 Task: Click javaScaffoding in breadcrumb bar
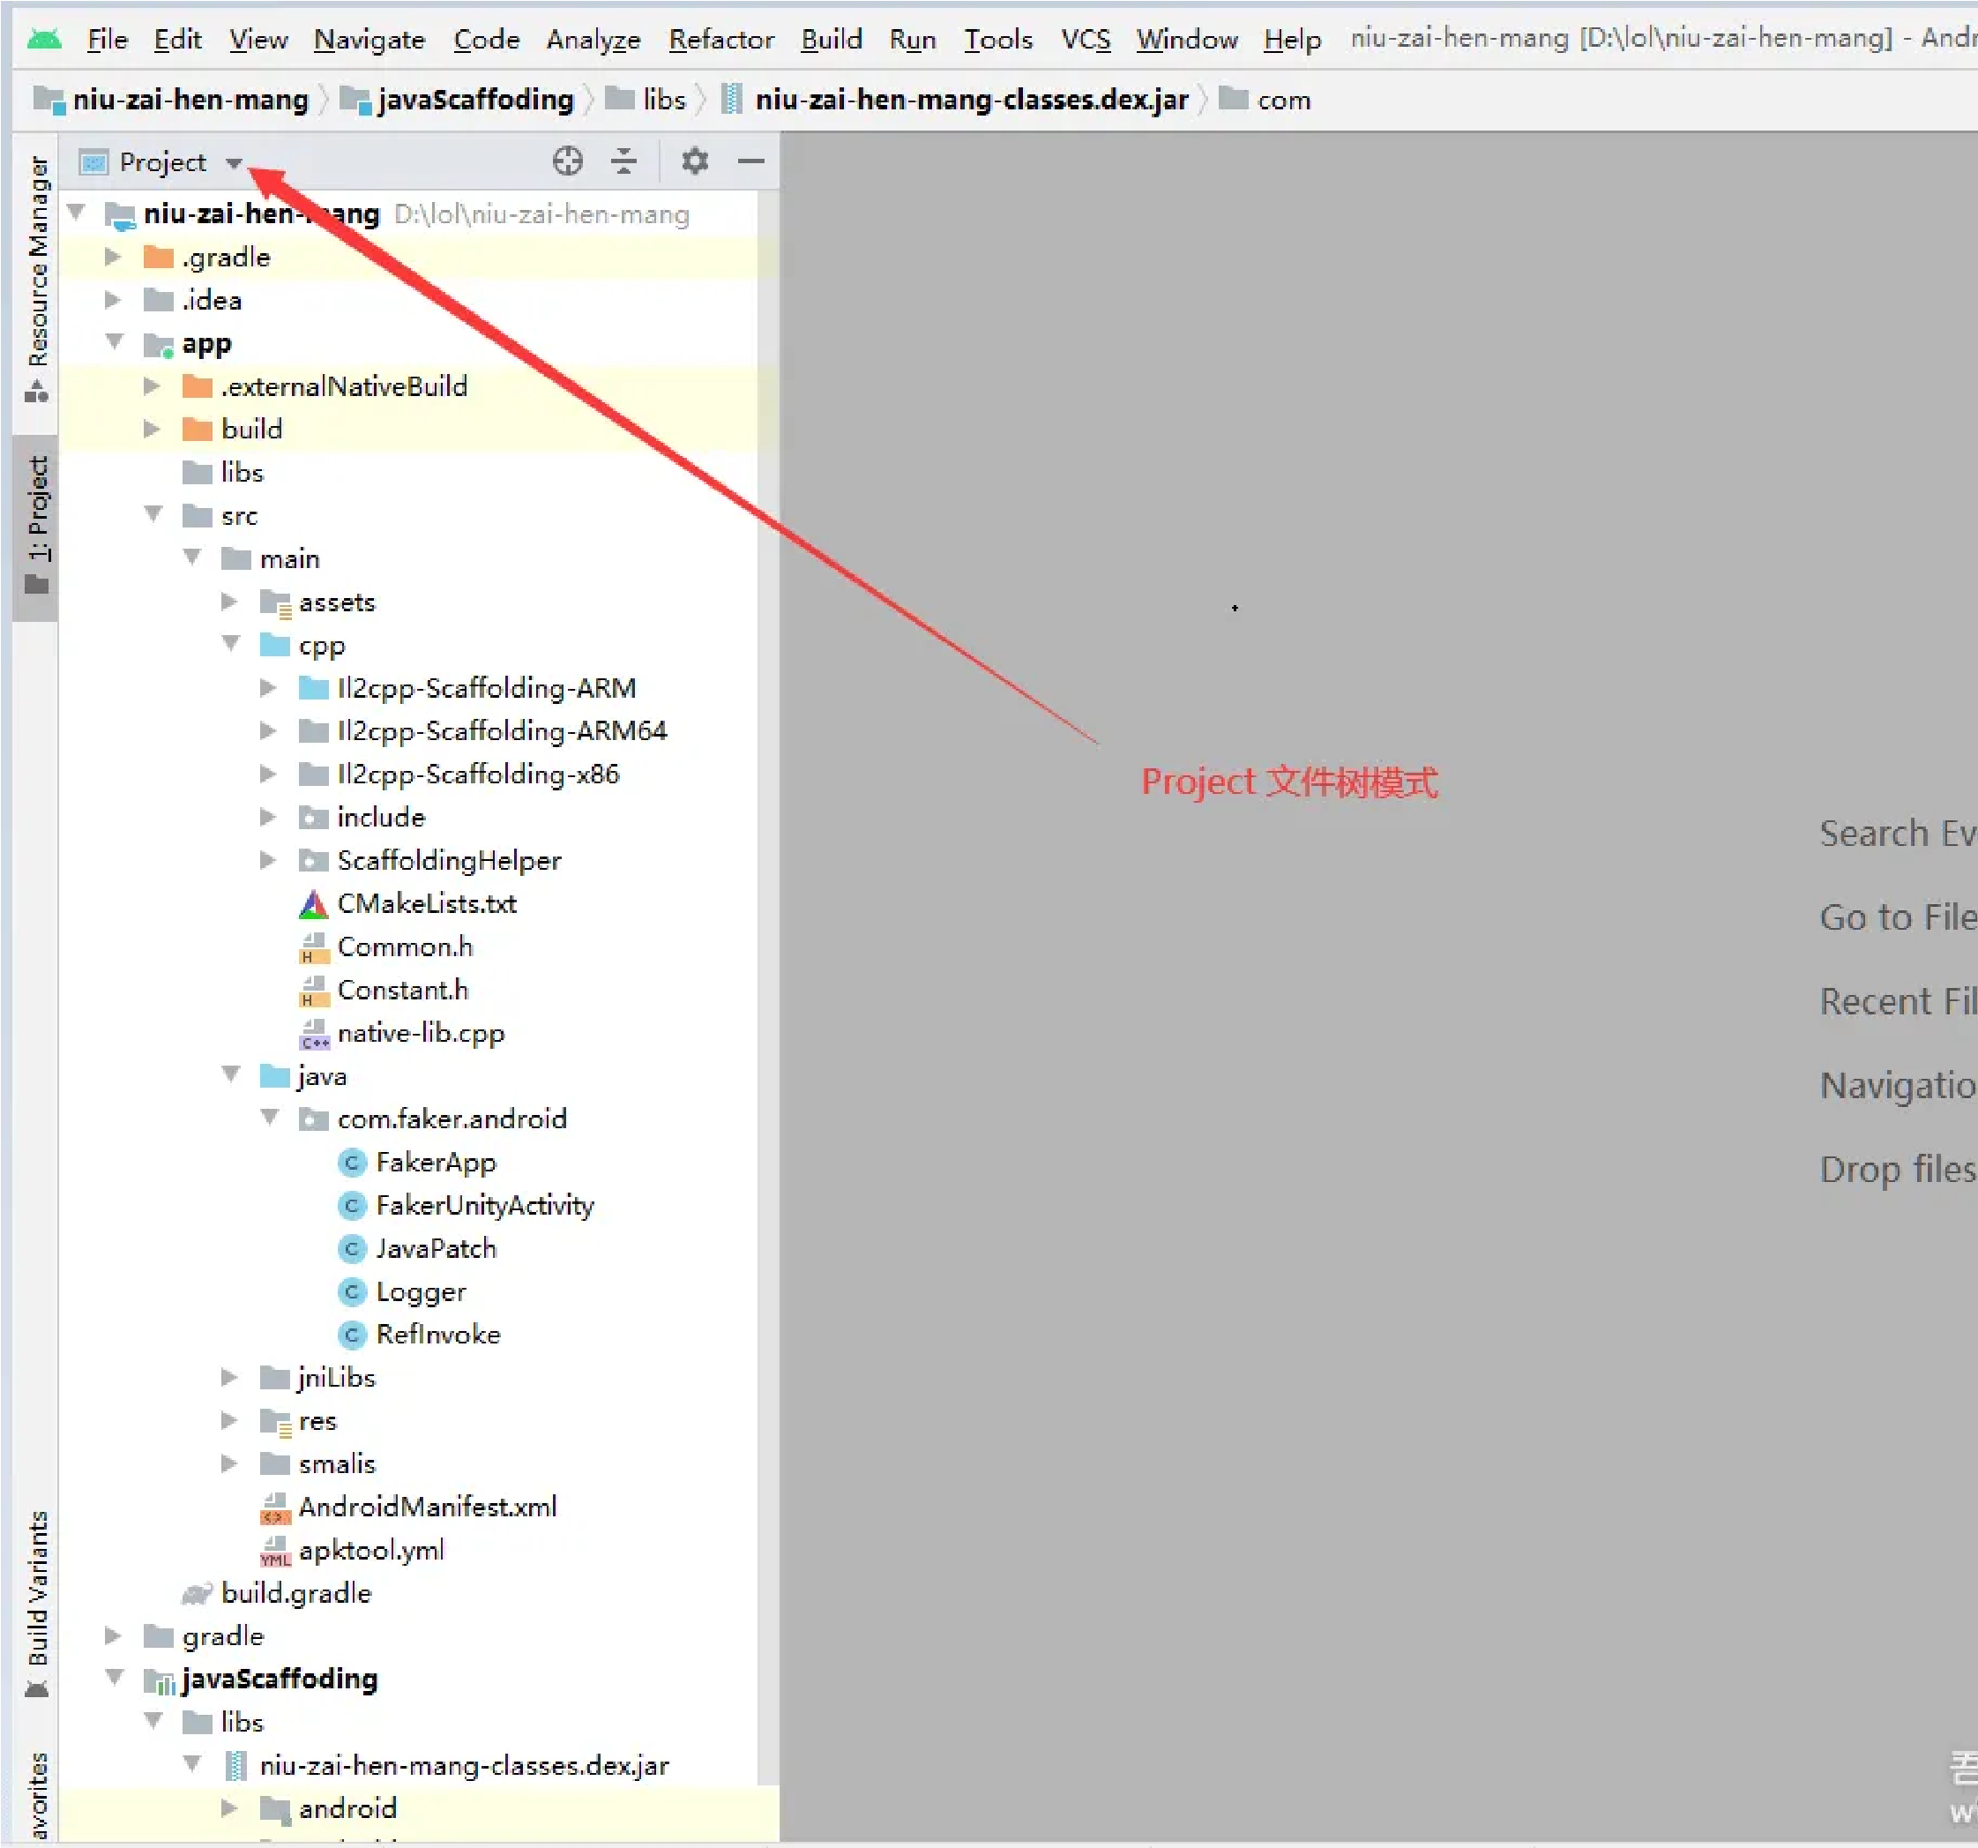(x=474, y=100)
